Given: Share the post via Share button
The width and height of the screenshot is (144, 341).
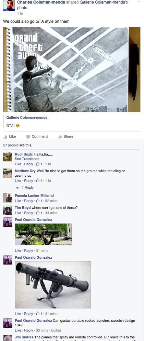Looking at the screenshot, I should (x=66, y=137).
